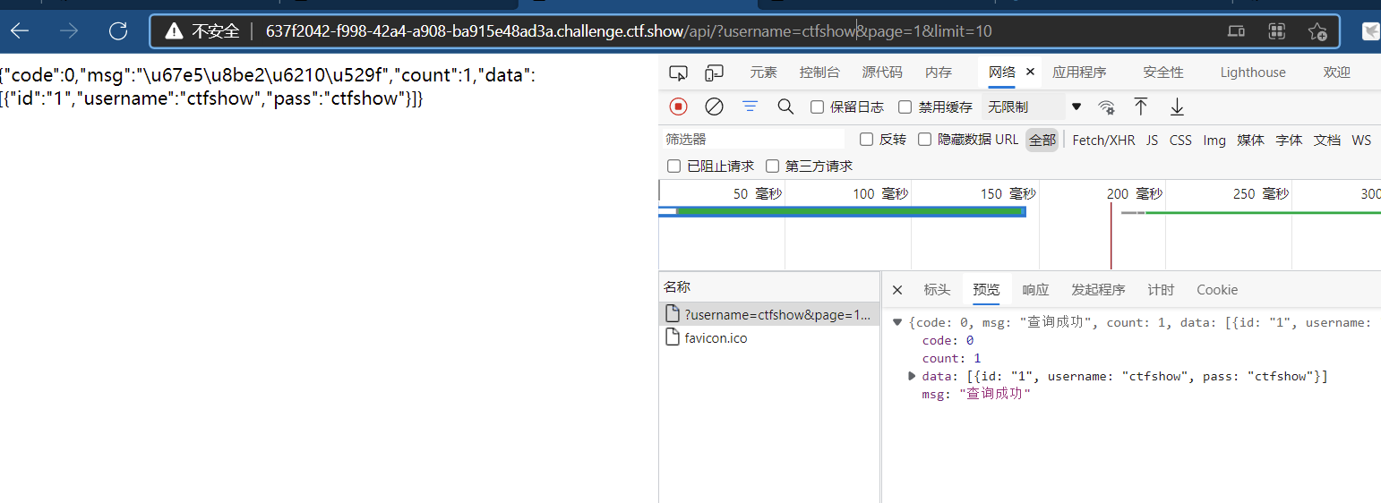Reload the page with refresh icon
This screenshot has height=503, width=1381.
coord(118,31)
